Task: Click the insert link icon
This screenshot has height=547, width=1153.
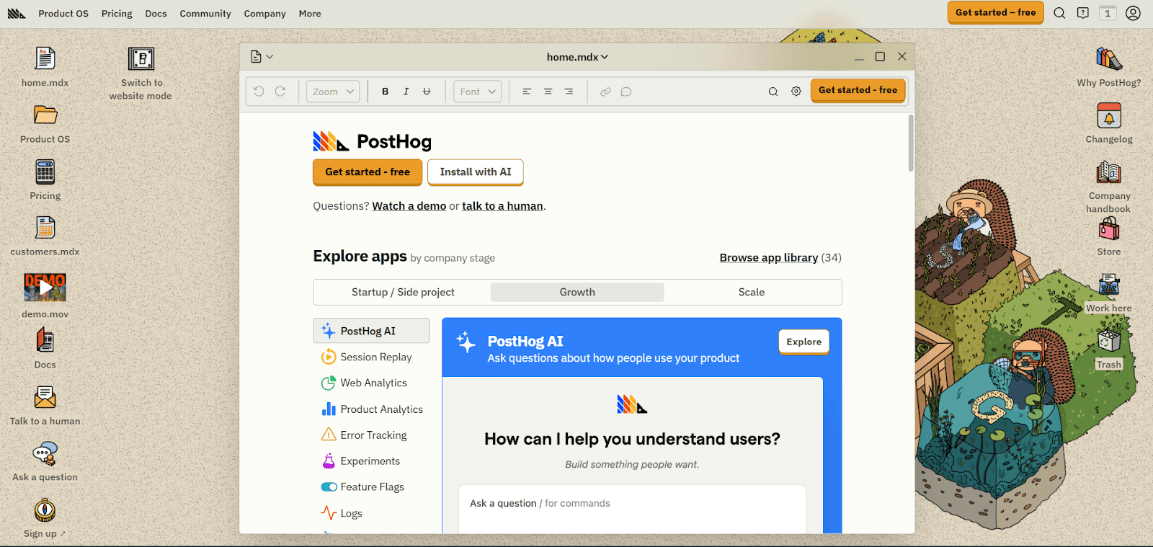Action: pos(605,92)
